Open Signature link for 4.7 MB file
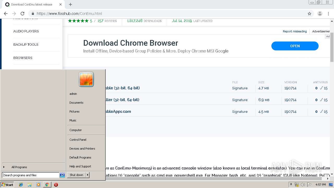 [x=240, y=88]
